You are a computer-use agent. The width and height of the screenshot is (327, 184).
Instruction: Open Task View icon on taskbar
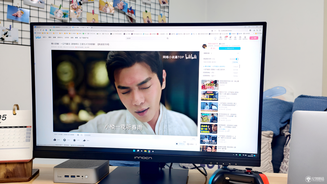(138, 151)
